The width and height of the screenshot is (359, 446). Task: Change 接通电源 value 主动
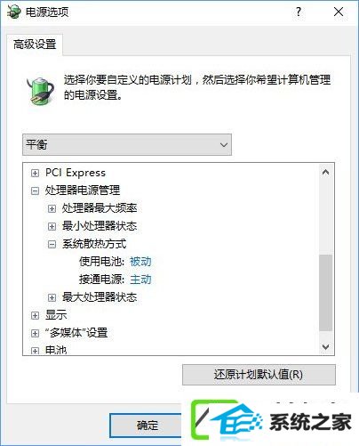tap(140, 280)
